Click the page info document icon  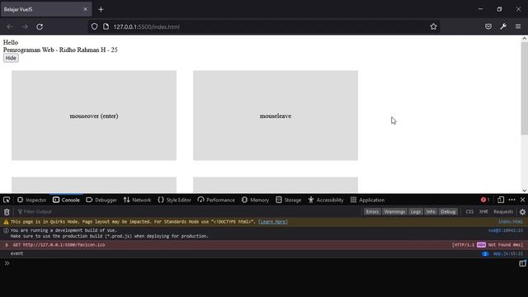pos(106,26)
